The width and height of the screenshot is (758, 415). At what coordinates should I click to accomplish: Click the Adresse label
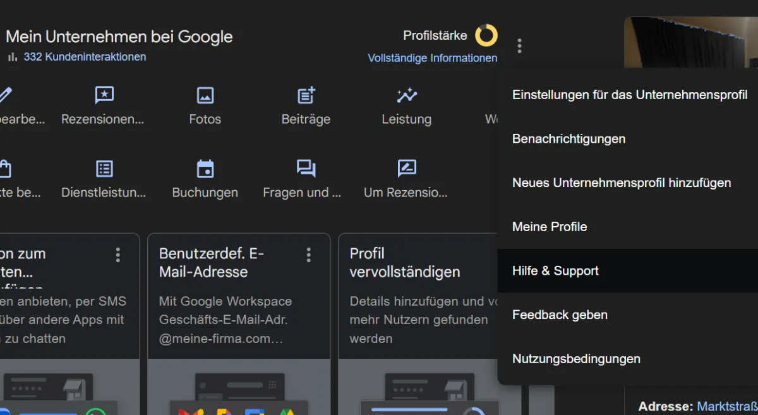(666, 406)
